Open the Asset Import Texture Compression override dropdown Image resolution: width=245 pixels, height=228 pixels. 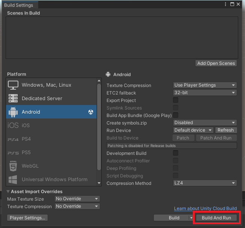(77, 206)
